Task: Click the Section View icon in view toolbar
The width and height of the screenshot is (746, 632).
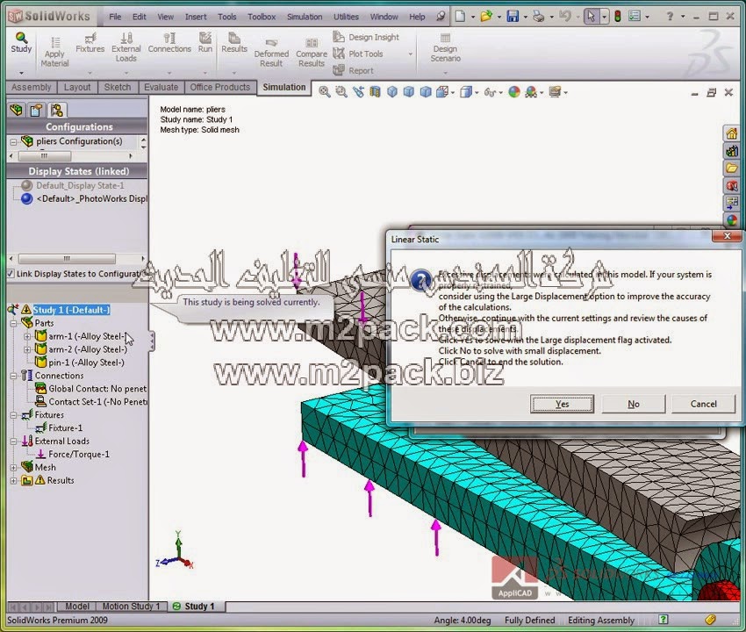Action: click(x=375, y=92)
